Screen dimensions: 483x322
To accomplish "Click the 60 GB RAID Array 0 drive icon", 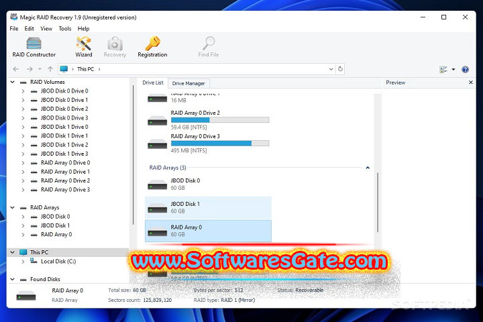I will click(157, 231).
